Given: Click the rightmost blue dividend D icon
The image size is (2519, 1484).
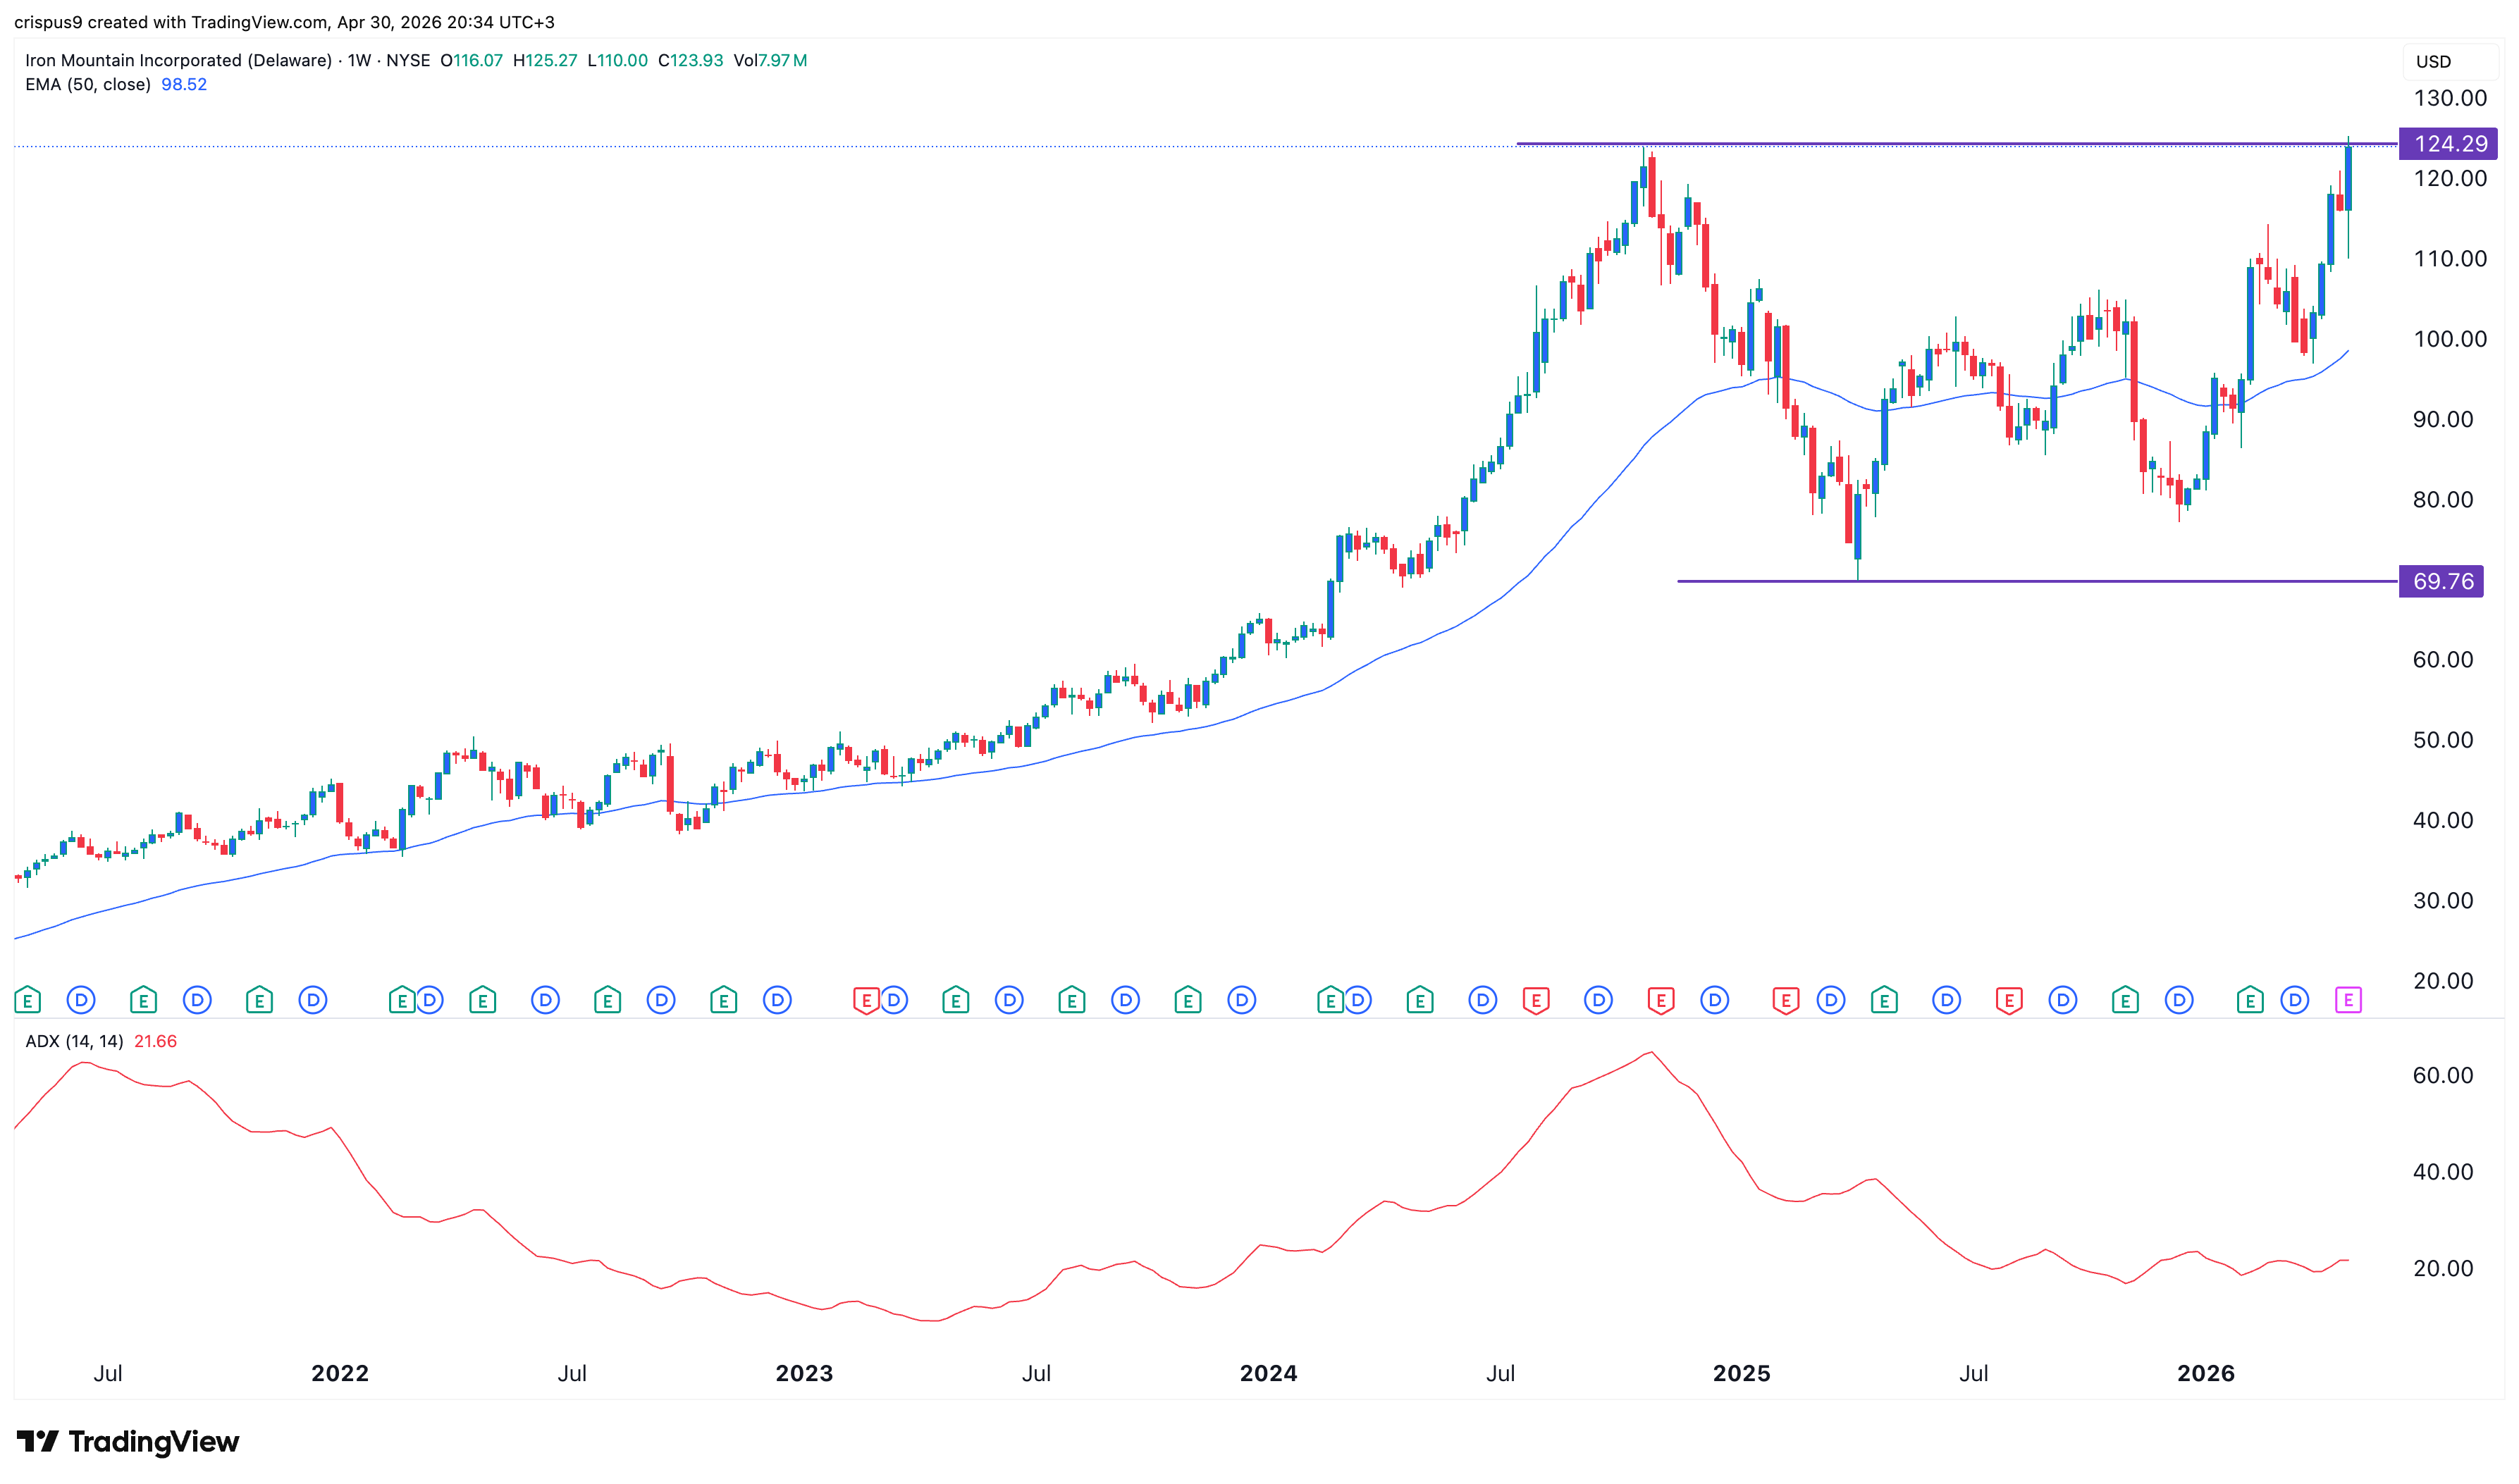Looking at the screenshot, I should [2294, 999].
